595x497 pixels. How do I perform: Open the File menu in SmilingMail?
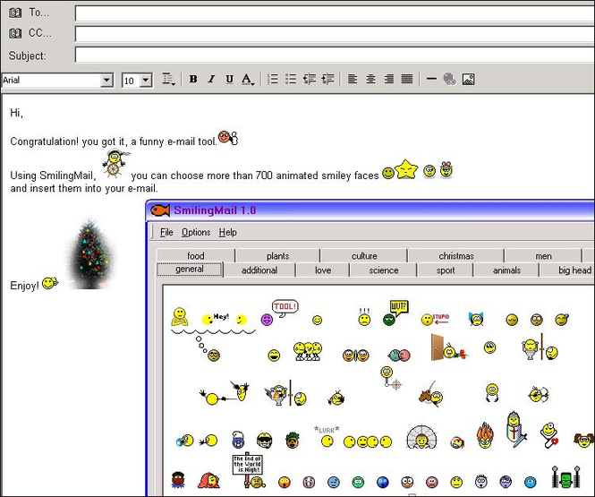[166, 232]
